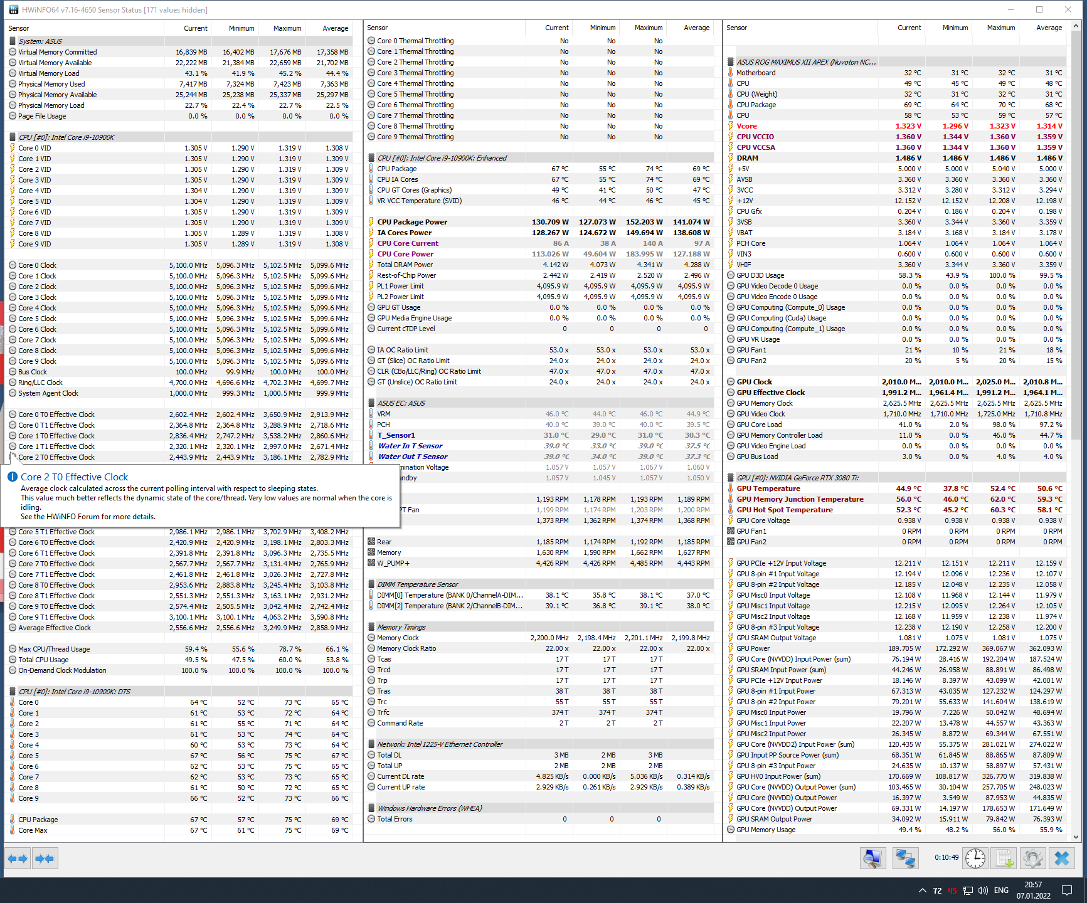Click the Average column header in the rightmost panel

(1042, 28)
